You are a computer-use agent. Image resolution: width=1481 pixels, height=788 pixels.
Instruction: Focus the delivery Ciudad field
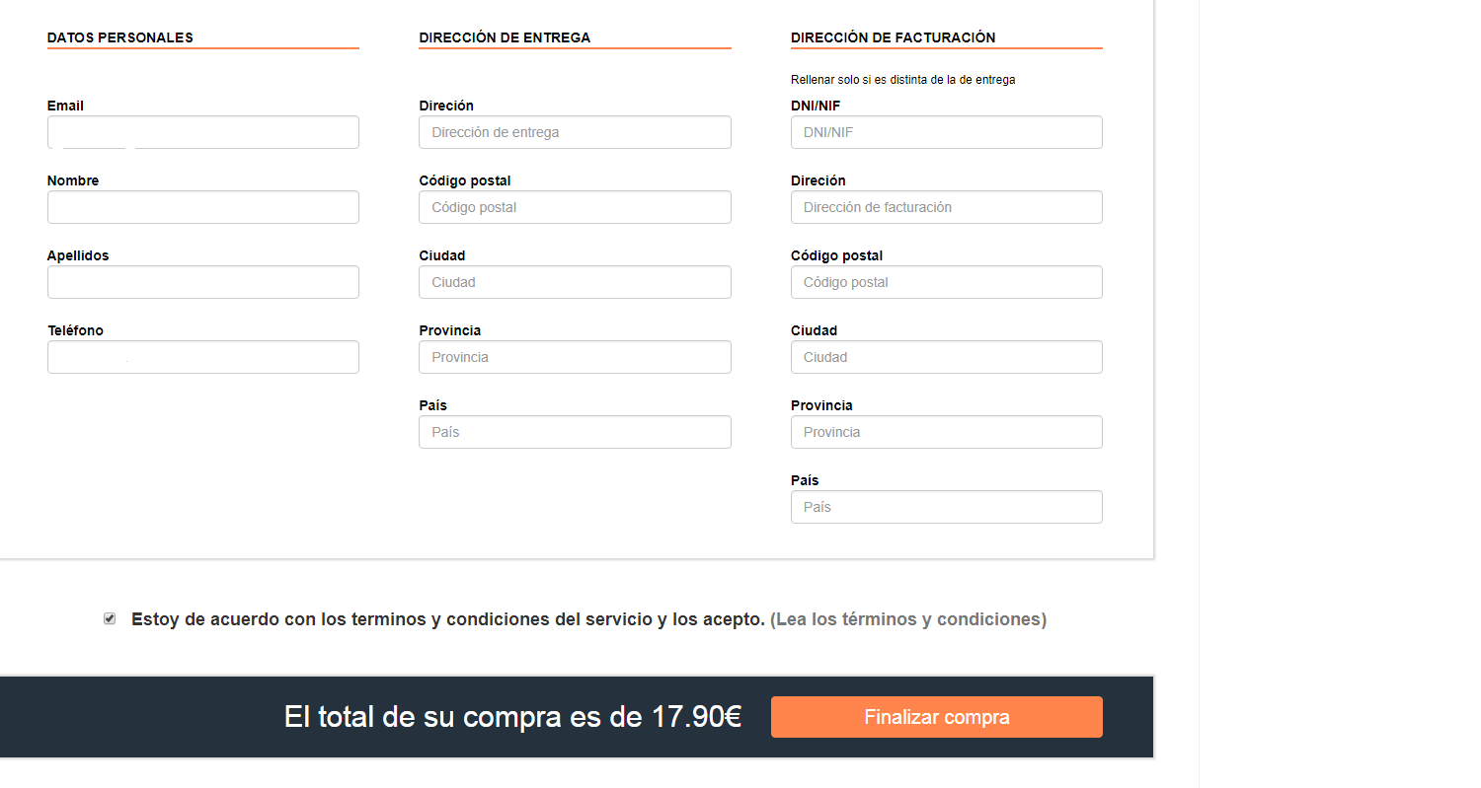(575, 282)
